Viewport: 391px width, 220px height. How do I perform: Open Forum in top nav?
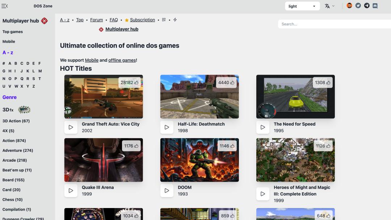point(97,20)
